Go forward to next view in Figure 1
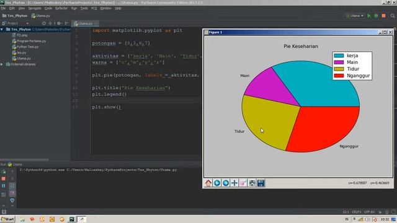Screen dimensions: 397x223 pyautogui.click(x=226, y=183)
